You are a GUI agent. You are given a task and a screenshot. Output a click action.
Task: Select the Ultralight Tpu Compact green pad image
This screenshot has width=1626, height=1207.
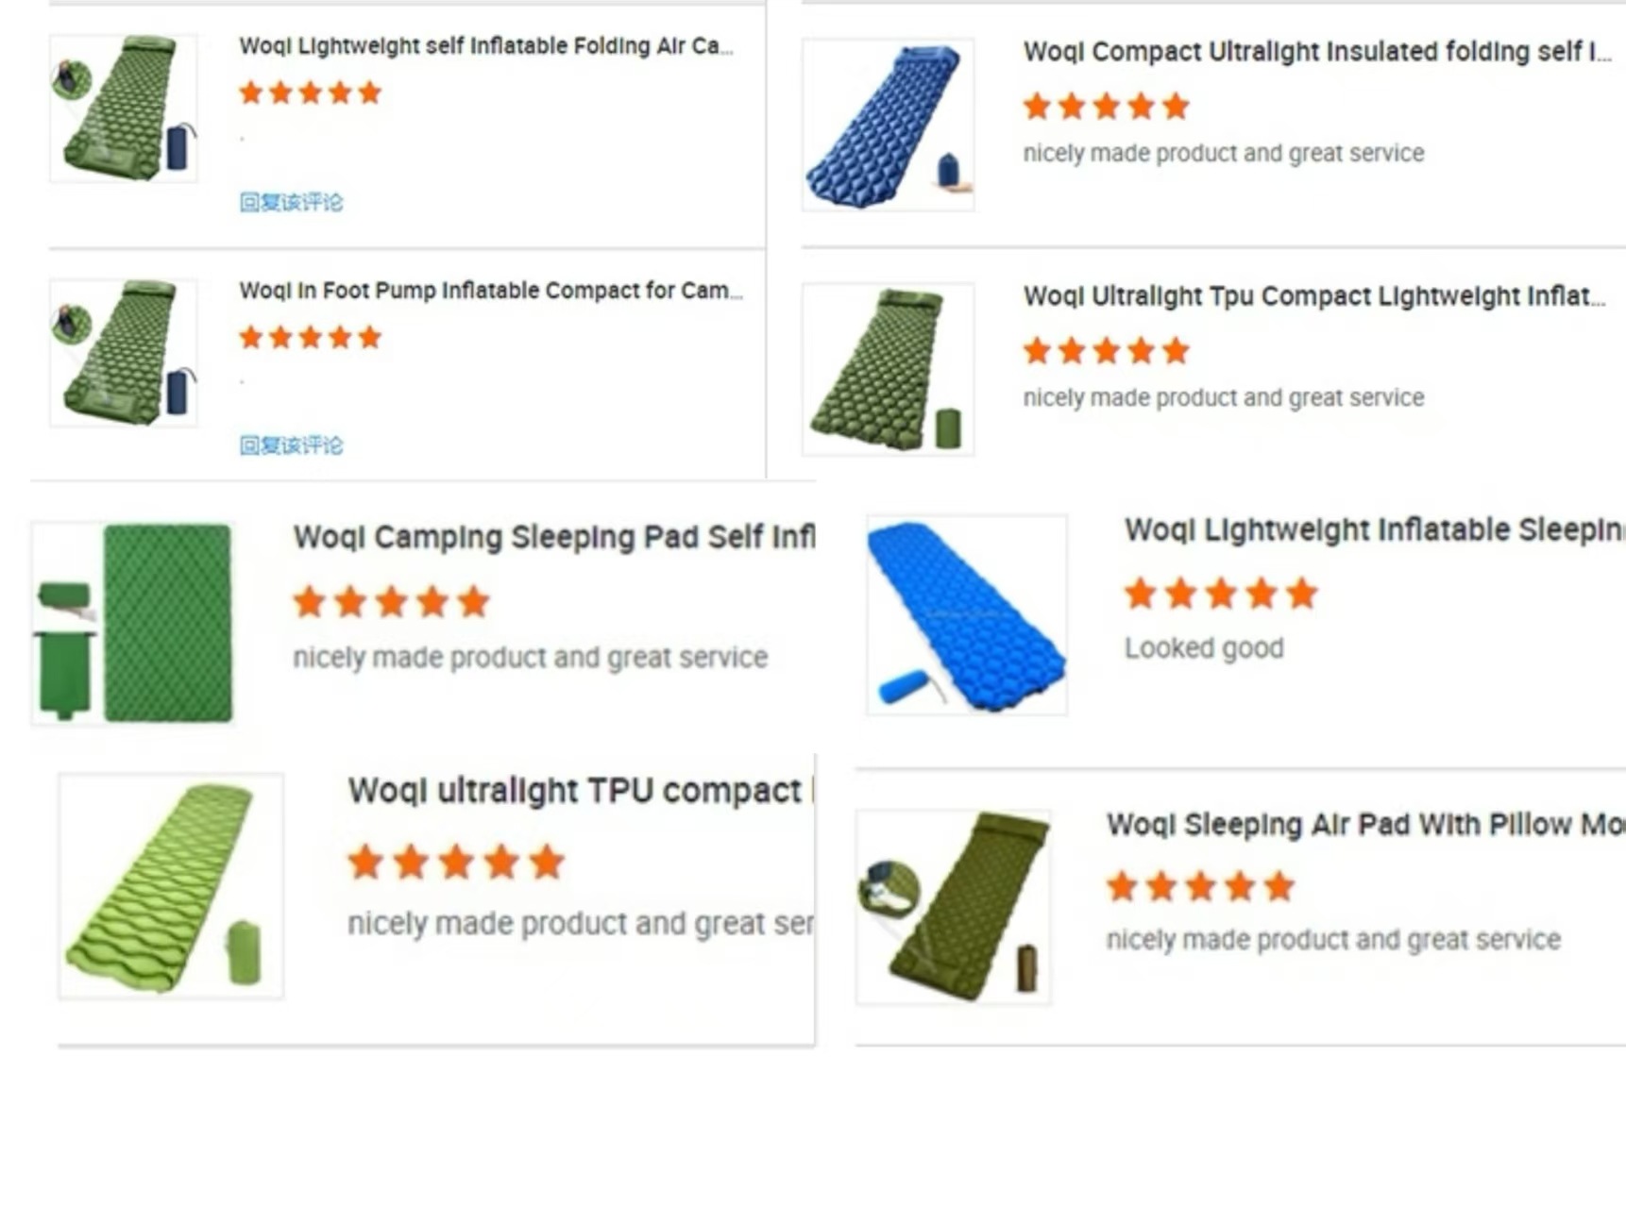(x=888, y=370)
